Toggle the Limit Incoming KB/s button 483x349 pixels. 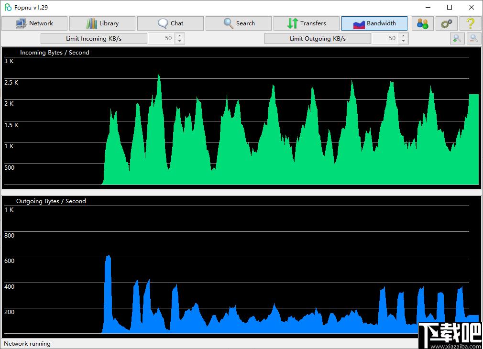coord(94,39)
